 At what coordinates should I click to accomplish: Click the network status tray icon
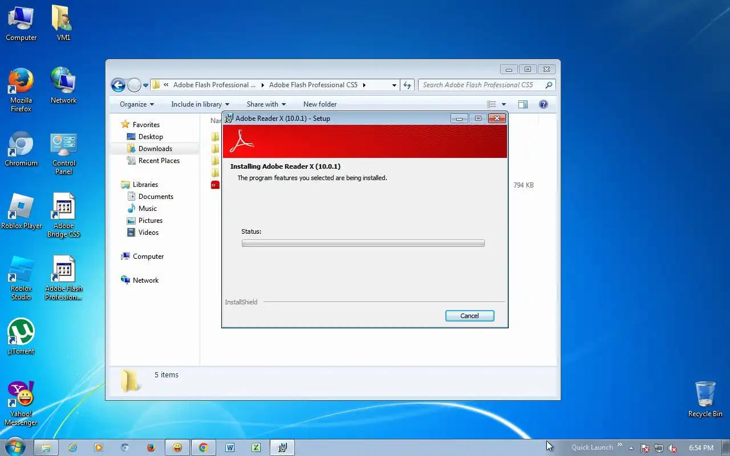pyautogui.click(x=659, y=448)
